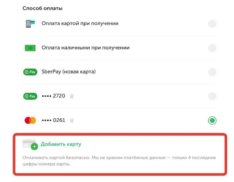Click the green cash banknote icon
Image resolution: width=234 pixels, height=182 pixels.
click(x=30, y=48)
